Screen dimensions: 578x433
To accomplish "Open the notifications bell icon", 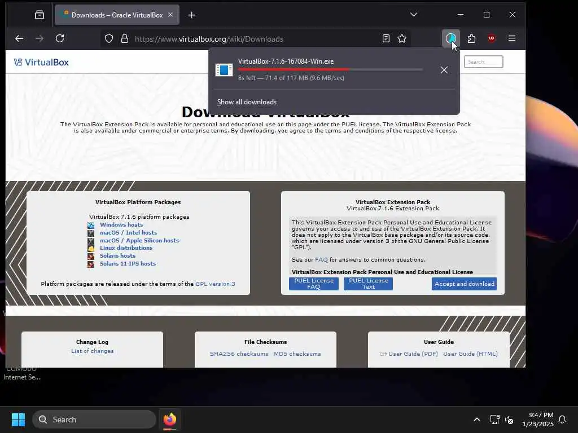I will pyautogui.click(x=562, y=419).
